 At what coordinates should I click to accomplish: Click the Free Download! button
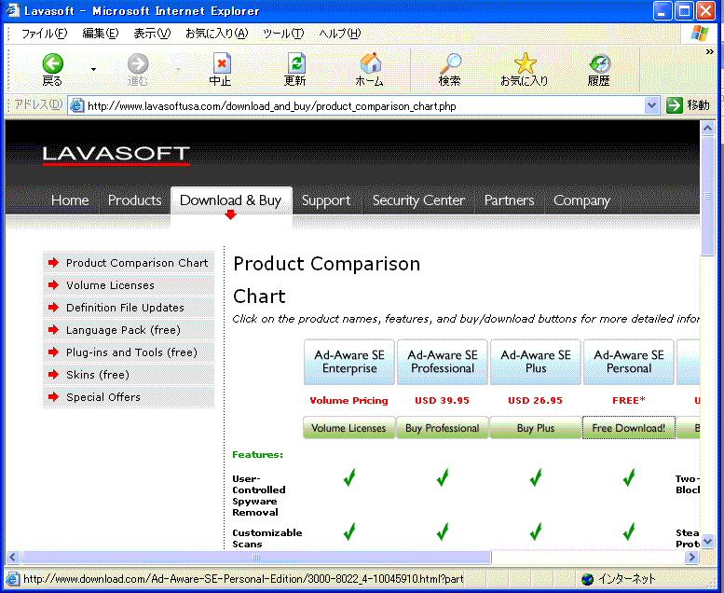pos(629,428)
